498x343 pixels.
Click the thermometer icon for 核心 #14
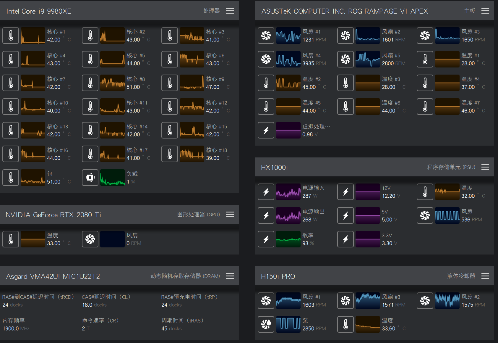click(90, 130)
